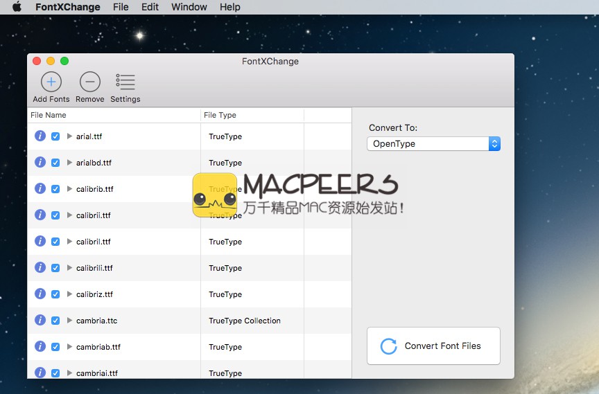
Task: Open info for cambria.ttc
Action: (x=40, y=321)
